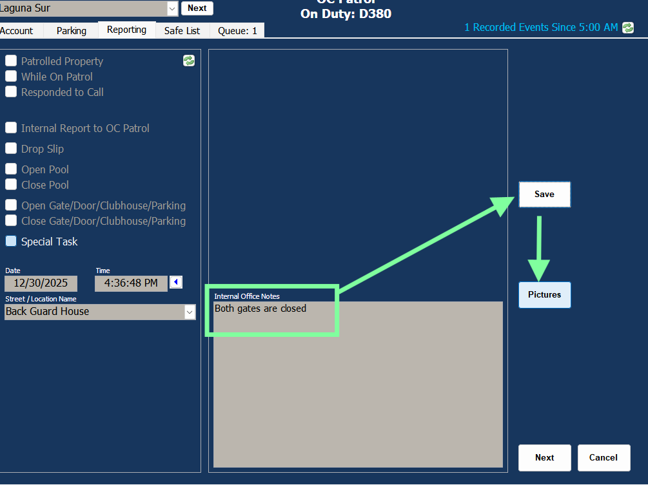Screen dimensions: 648x485
Task: Select Internal Report to OC Patrol checkbox
Action: coord(11,128)
